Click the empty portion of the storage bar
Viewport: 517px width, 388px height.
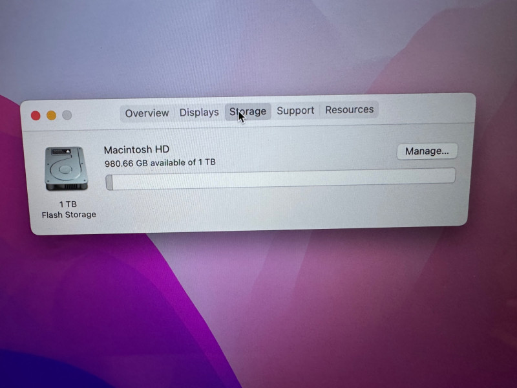click(x=284, y=179)
